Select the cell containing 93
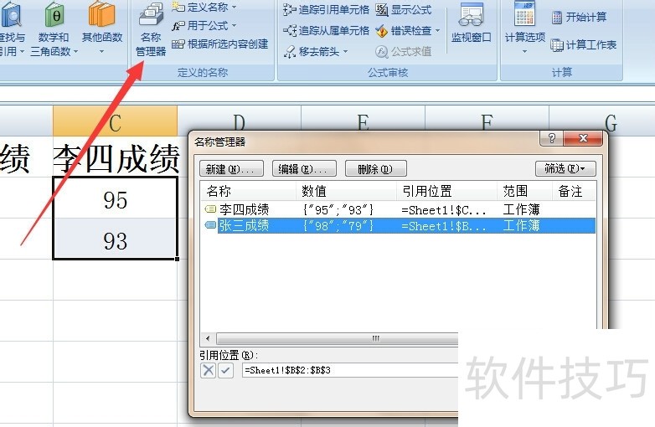This screenshot has height=427, width=655. (x=115, y=239)
